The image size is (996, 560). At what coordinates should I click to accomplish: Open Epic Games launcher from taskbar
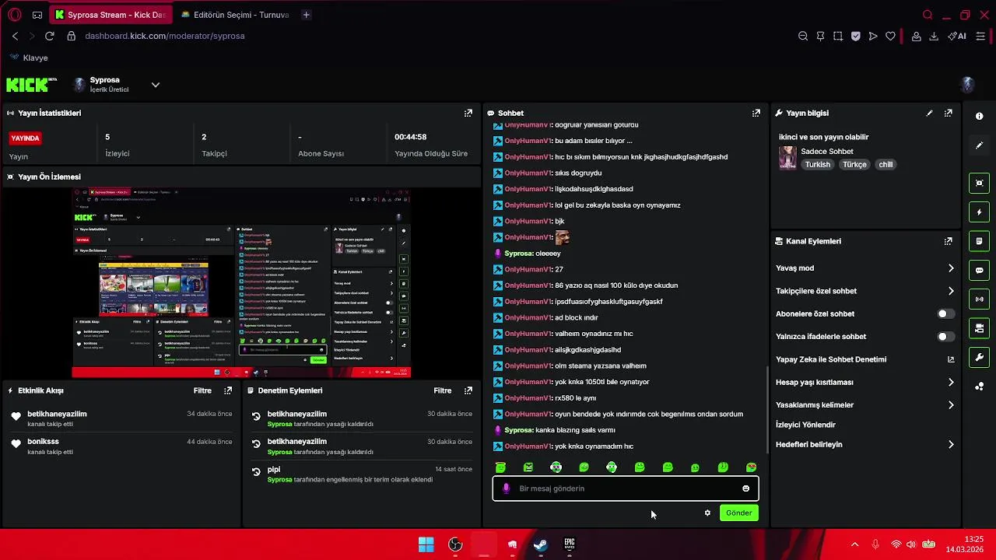(570, 544)
